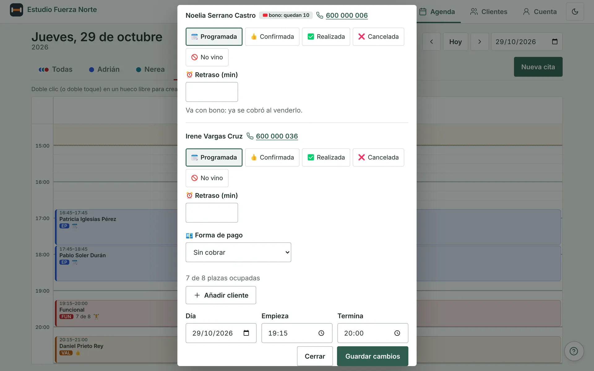Viewport: 594px width, 371px height.
Task: Click Hoy button
Action: 455,42
